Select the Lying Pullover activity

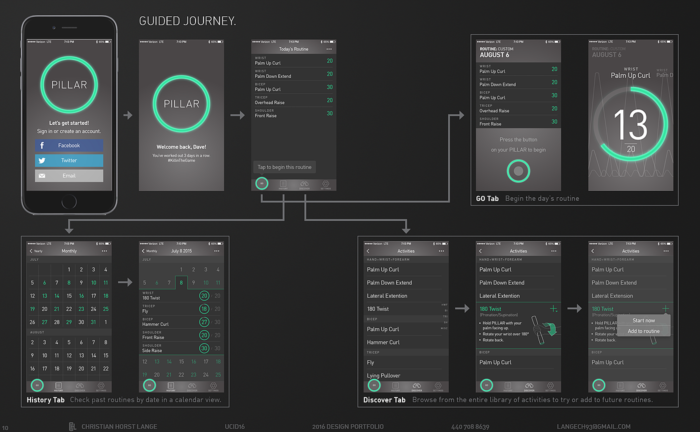pos(383,375)
